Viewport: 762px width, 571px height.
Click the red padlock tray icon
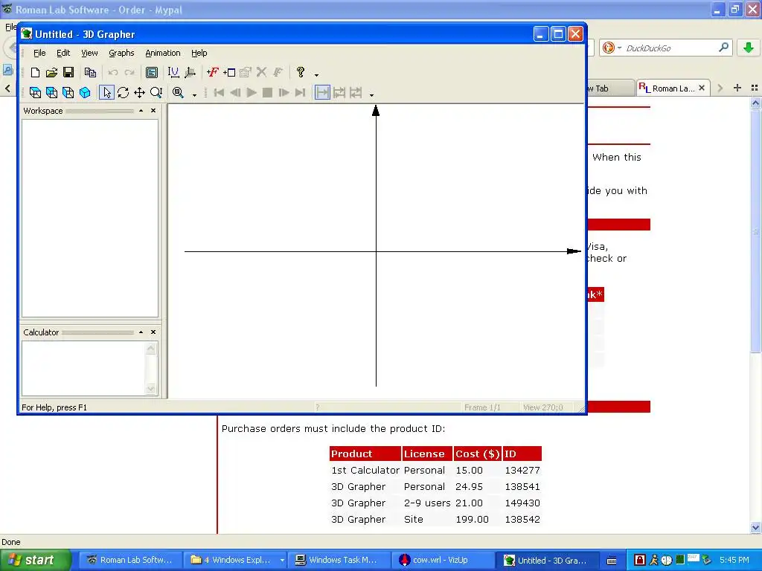[639, 560]
